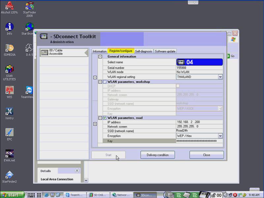The width and height of the screenshot is (264, 198).
Task: Collapse the General information section
Action: tap(100, 57)
